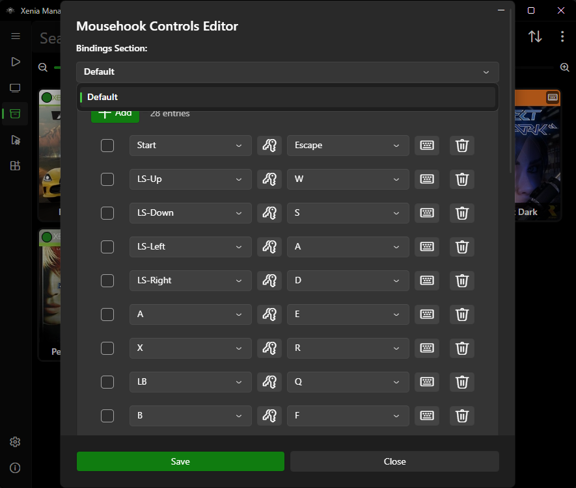Tick the checkbox for LS-Left row
Image resolution: width=576 pixels, height=488 pixels.
click(107, 247)
